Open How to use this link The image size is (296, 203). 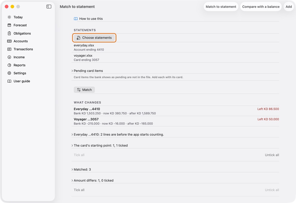[91, 19]
